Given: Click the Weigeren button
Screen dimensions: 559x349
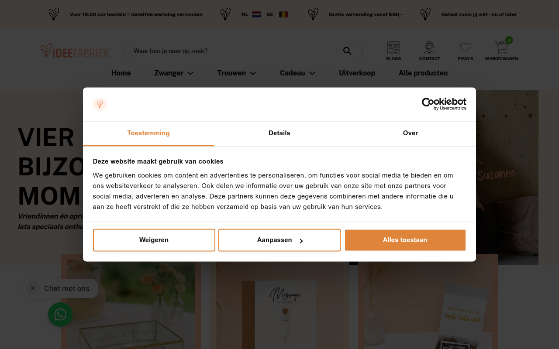Looking at the screenshot, I should coord(154,240).
